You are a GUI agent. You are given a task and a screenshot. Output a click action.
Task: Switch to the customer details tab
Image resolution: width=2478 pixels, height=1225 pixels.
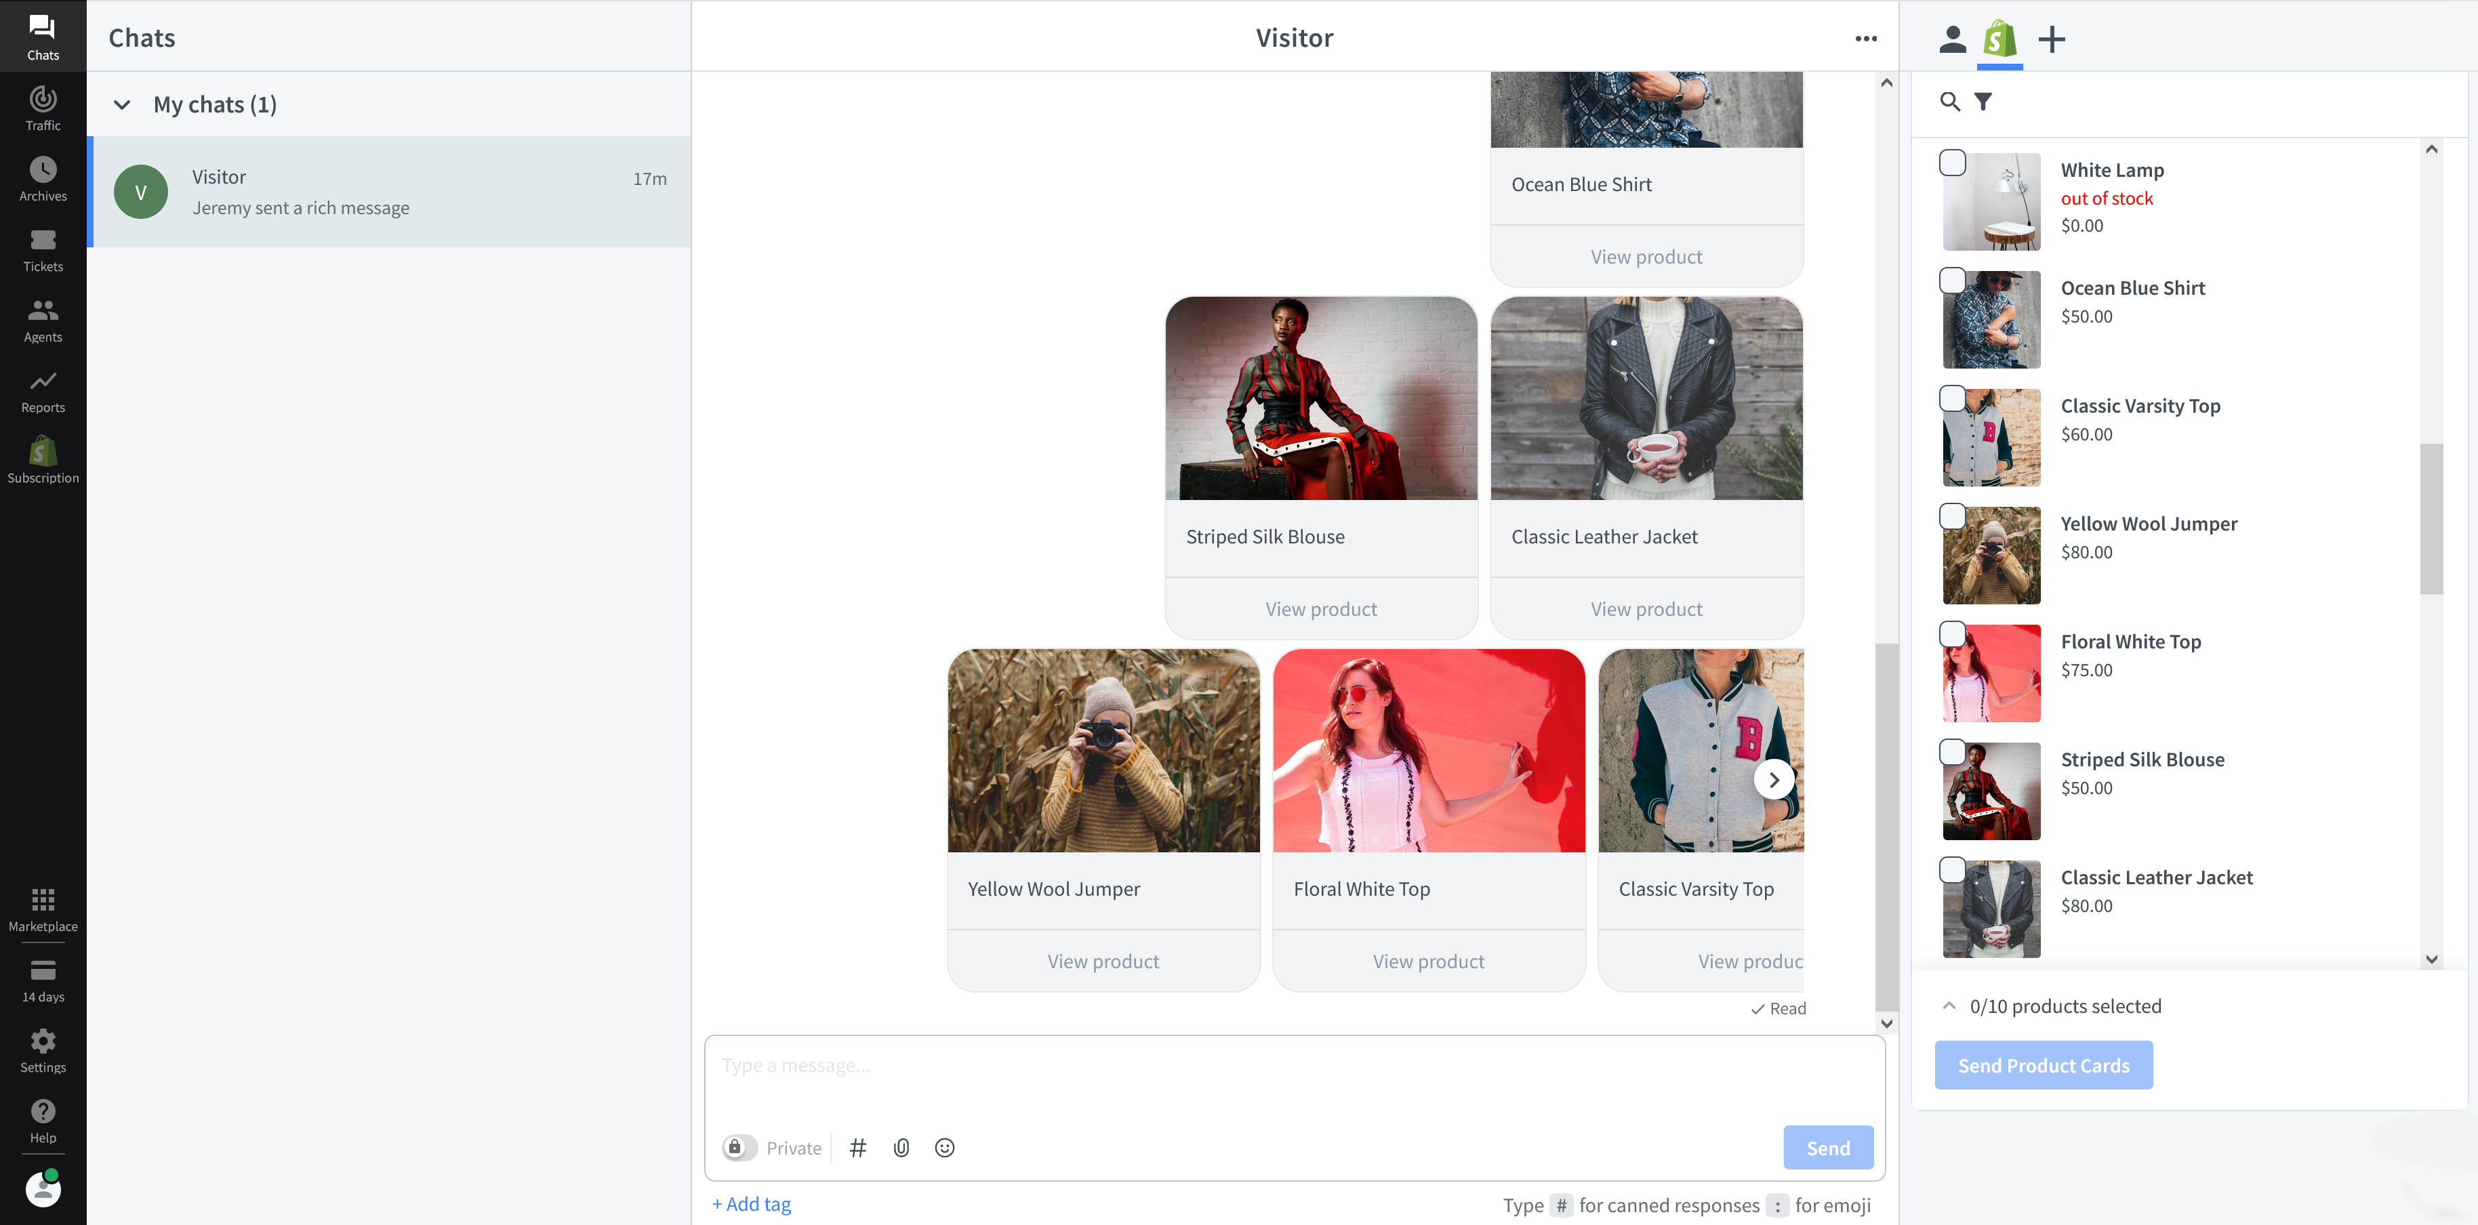click(x=1952, y=39)
